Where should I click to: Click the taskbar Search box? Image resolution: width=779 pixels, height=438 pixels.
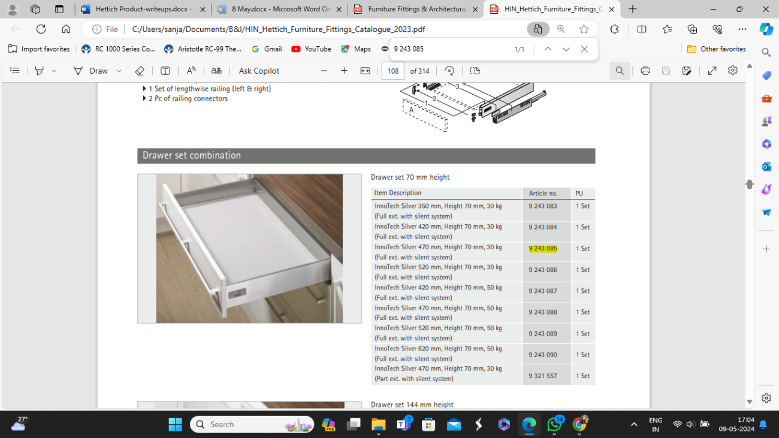click(252, 424)
